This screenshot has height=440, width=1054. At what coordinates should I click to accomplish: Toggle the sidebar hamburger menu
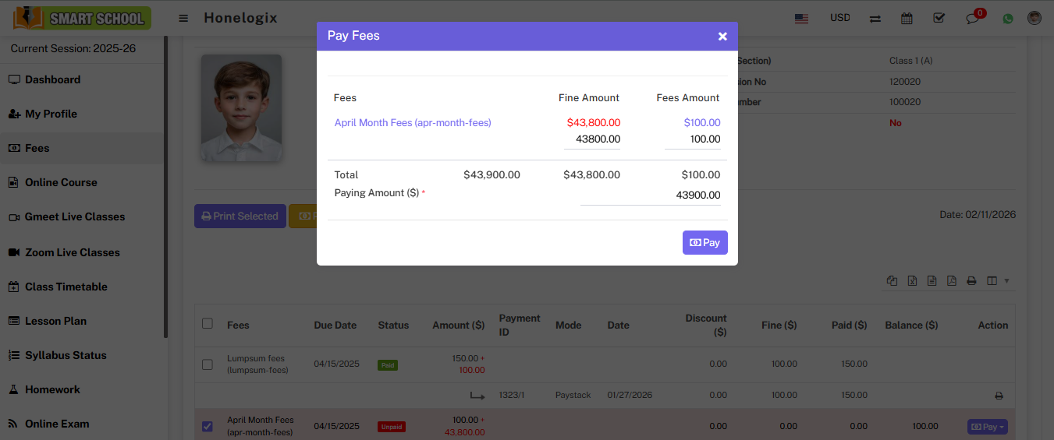[183, 18]
